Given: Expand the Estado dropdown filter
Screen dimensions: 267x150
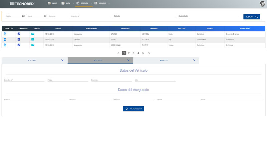Looking at the screenshot, I should click(x=144, y=16).
